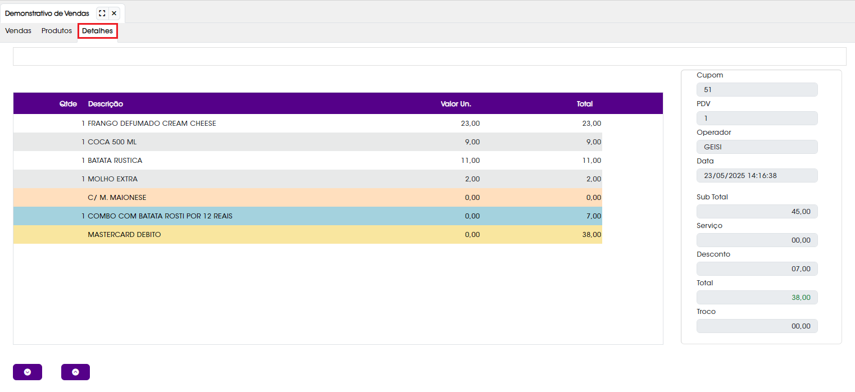The width and height of the screenshot is (855, 392).
Task: Select the FRANGO DEFUMADO CREAM CHEESE row
Action: [308, 124]
